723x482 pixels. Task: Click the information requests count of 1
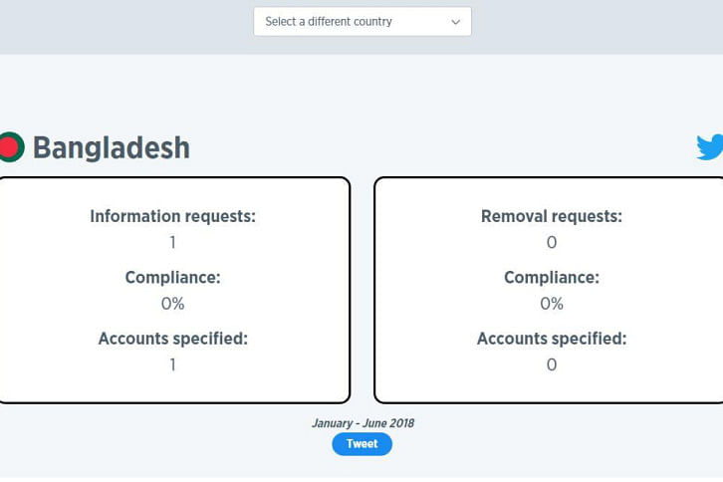point(173,242)
